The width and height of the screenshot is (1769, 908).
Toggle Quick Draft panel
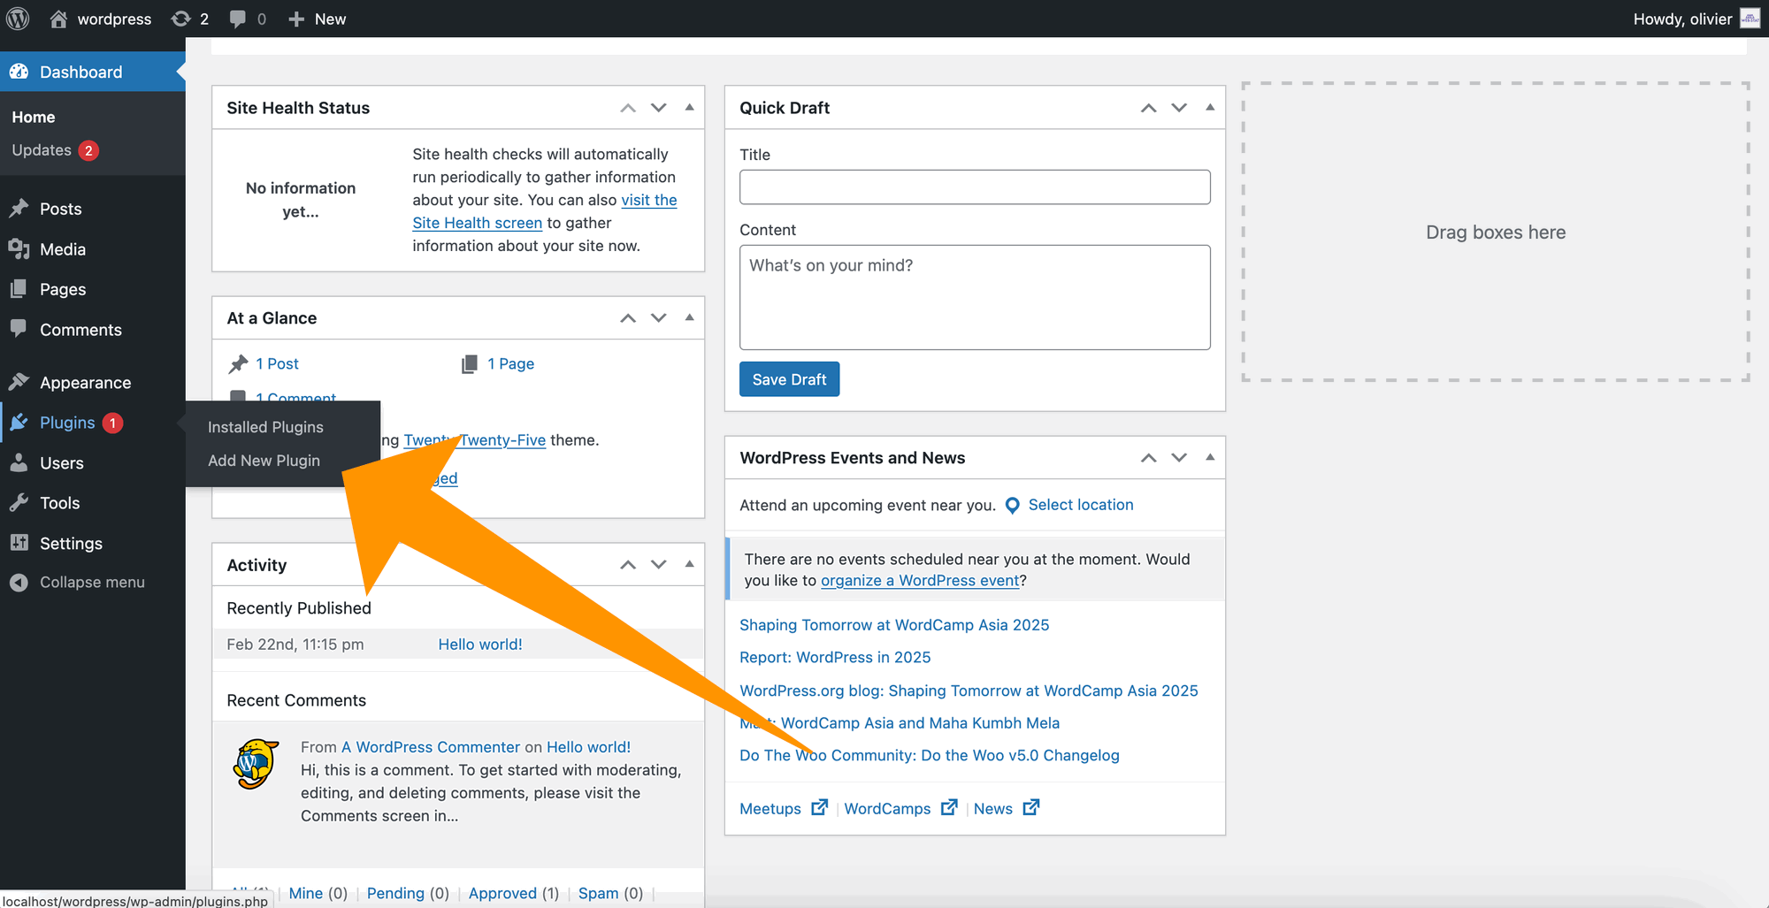pos(1210,108)
